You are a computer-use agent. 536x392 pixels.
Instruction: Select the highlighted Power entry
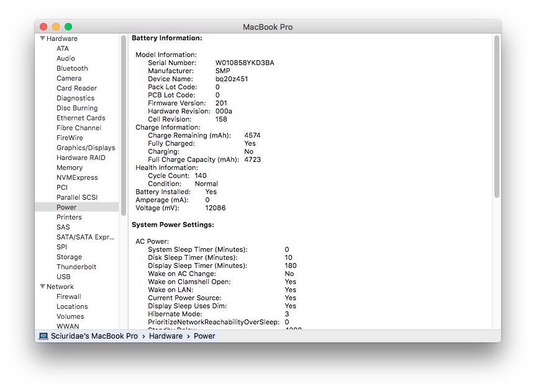click(77, 207)
